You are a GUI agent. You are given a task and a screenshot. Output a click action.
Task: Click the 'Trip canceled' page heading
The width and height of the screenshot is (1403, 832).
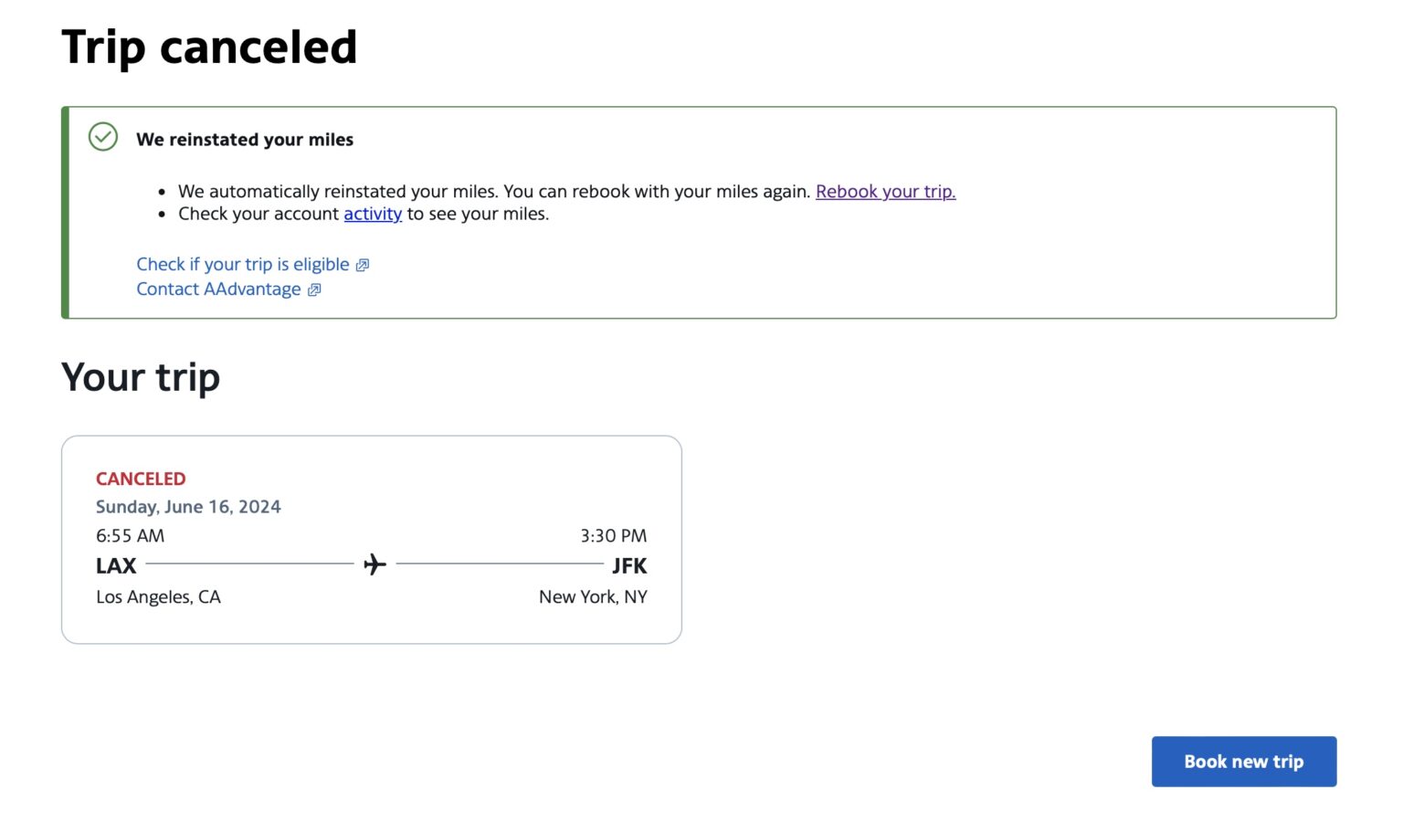(x=209, y=46)
